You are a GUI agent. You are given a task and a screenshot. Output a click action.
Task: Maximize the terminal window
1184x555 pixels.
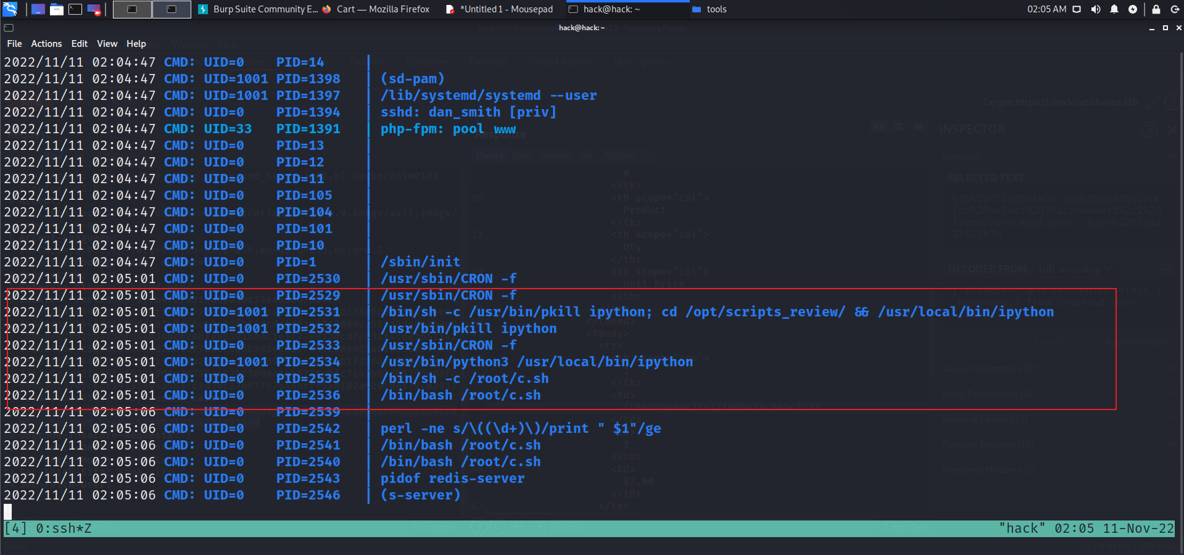click(1165, 28)
